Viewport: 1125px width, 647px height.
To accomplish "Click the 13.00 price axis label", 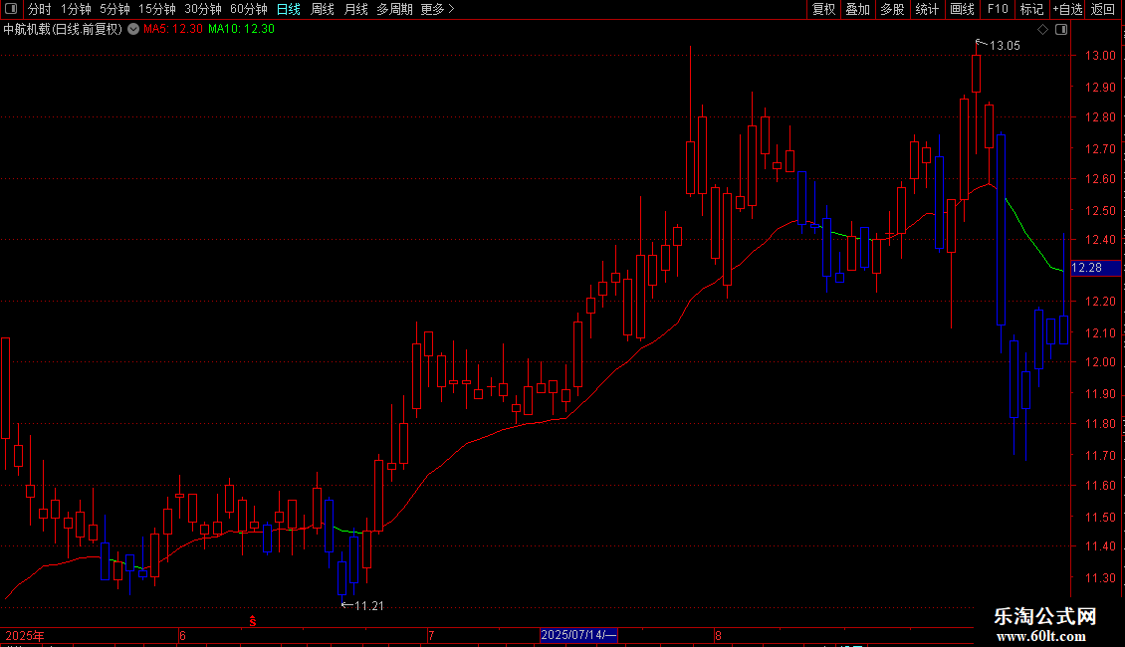I will (x=1100, y=55).
